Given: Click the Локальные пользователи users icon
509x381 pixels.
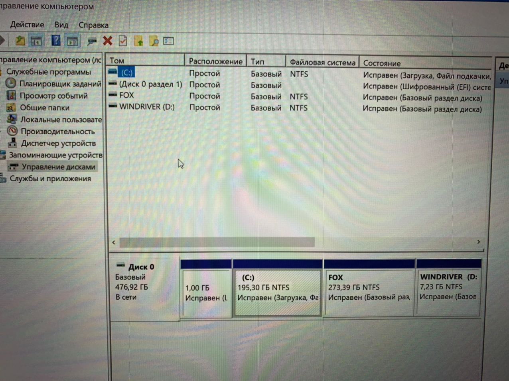Looking at the screenshot, I should pos(12,119).
